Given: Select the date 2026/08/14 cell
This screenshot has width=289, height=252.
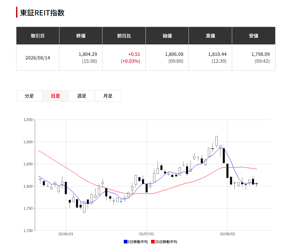Looking at the screenshot, I should pyautogui.click(x=37, y=58).
